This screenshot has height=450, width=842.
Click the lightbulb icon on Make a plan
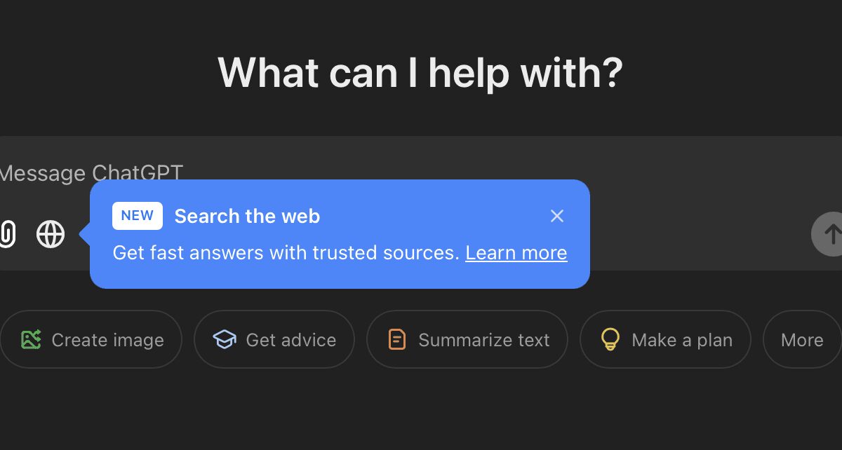(610, 339)
